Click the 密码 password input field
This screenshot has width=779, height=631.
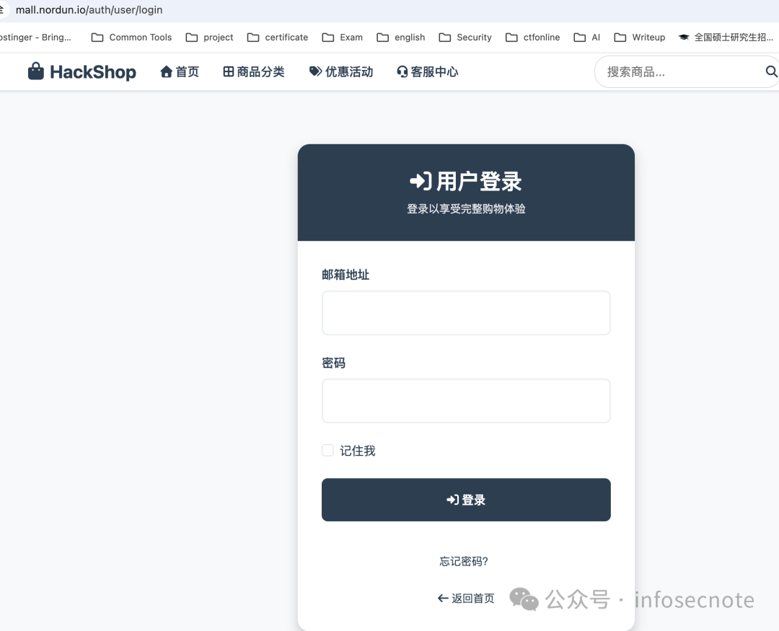tap(466, 400)
